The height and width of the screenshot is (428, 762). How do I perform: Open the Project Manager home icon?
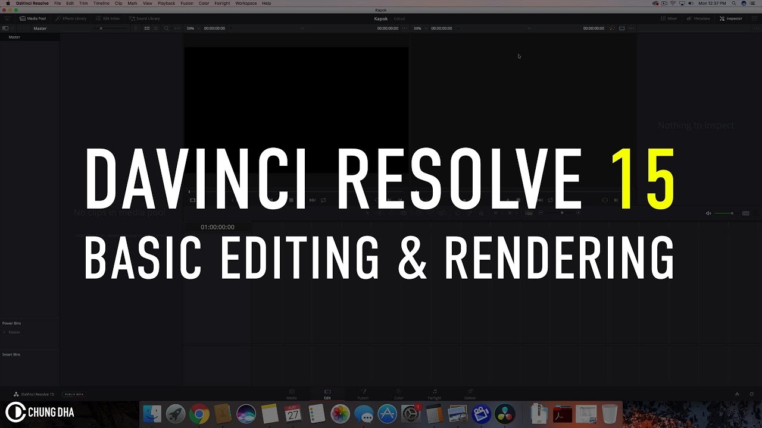point(737,394)
